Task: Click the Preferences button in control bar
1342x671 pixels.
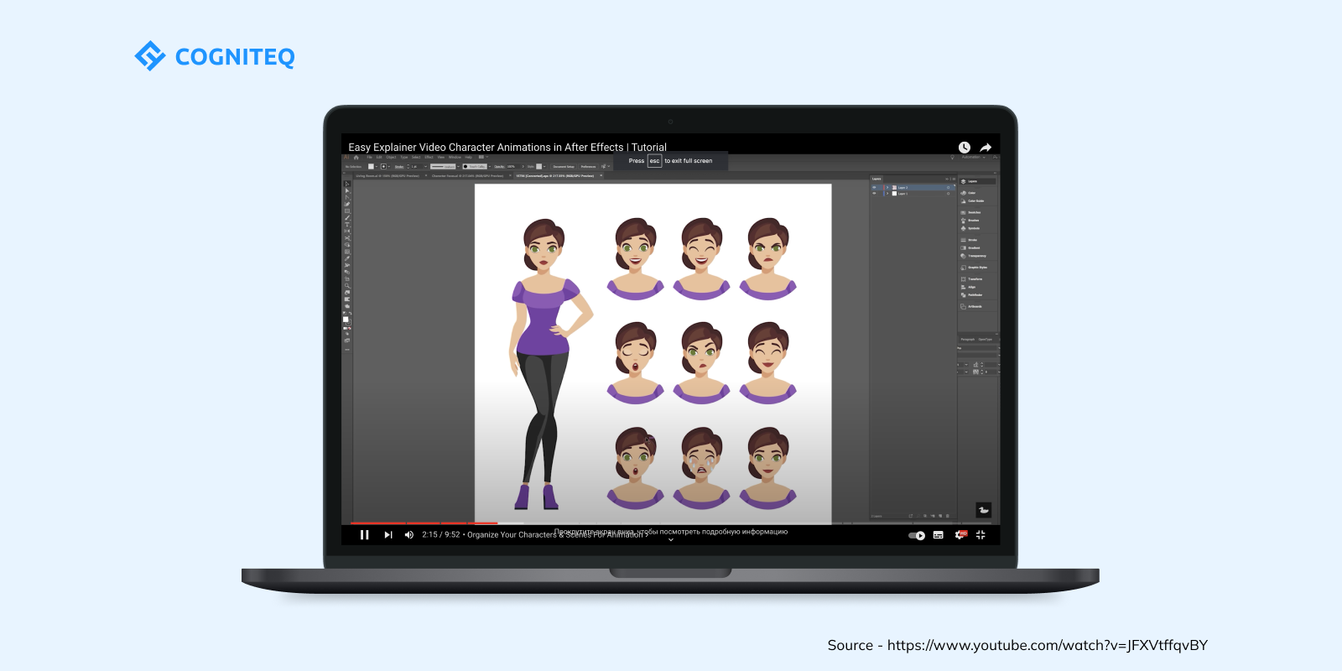Action: (588, 166)
